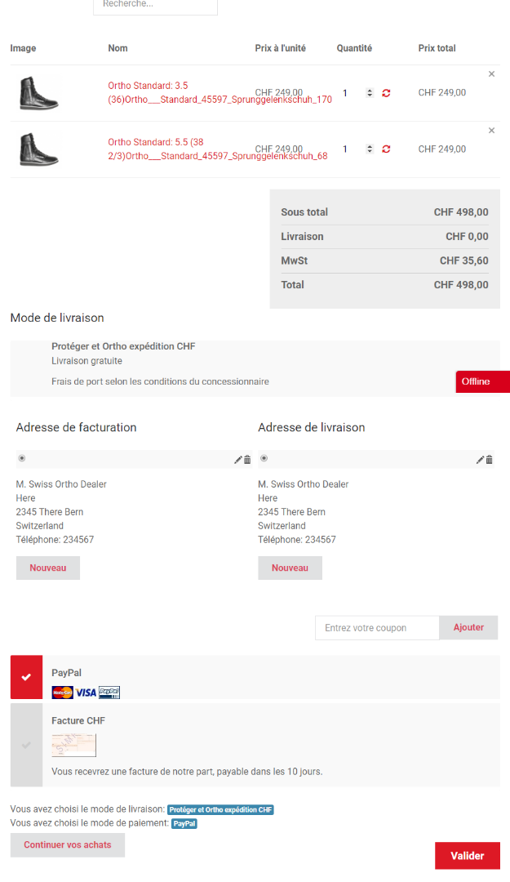
Task: Select the billing address radio button
Action: click(x=21, y=459)
